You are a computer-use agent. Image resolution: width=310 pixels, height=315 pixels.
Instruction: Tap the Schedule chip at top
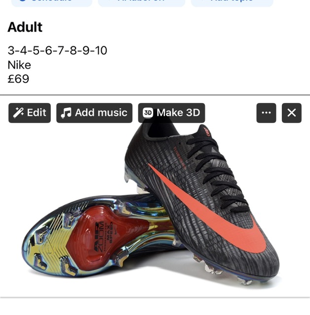[52, 2]
